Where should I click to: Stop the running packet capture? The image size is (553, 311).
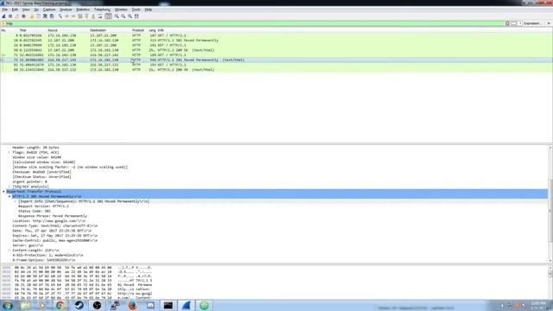[10, 16]
